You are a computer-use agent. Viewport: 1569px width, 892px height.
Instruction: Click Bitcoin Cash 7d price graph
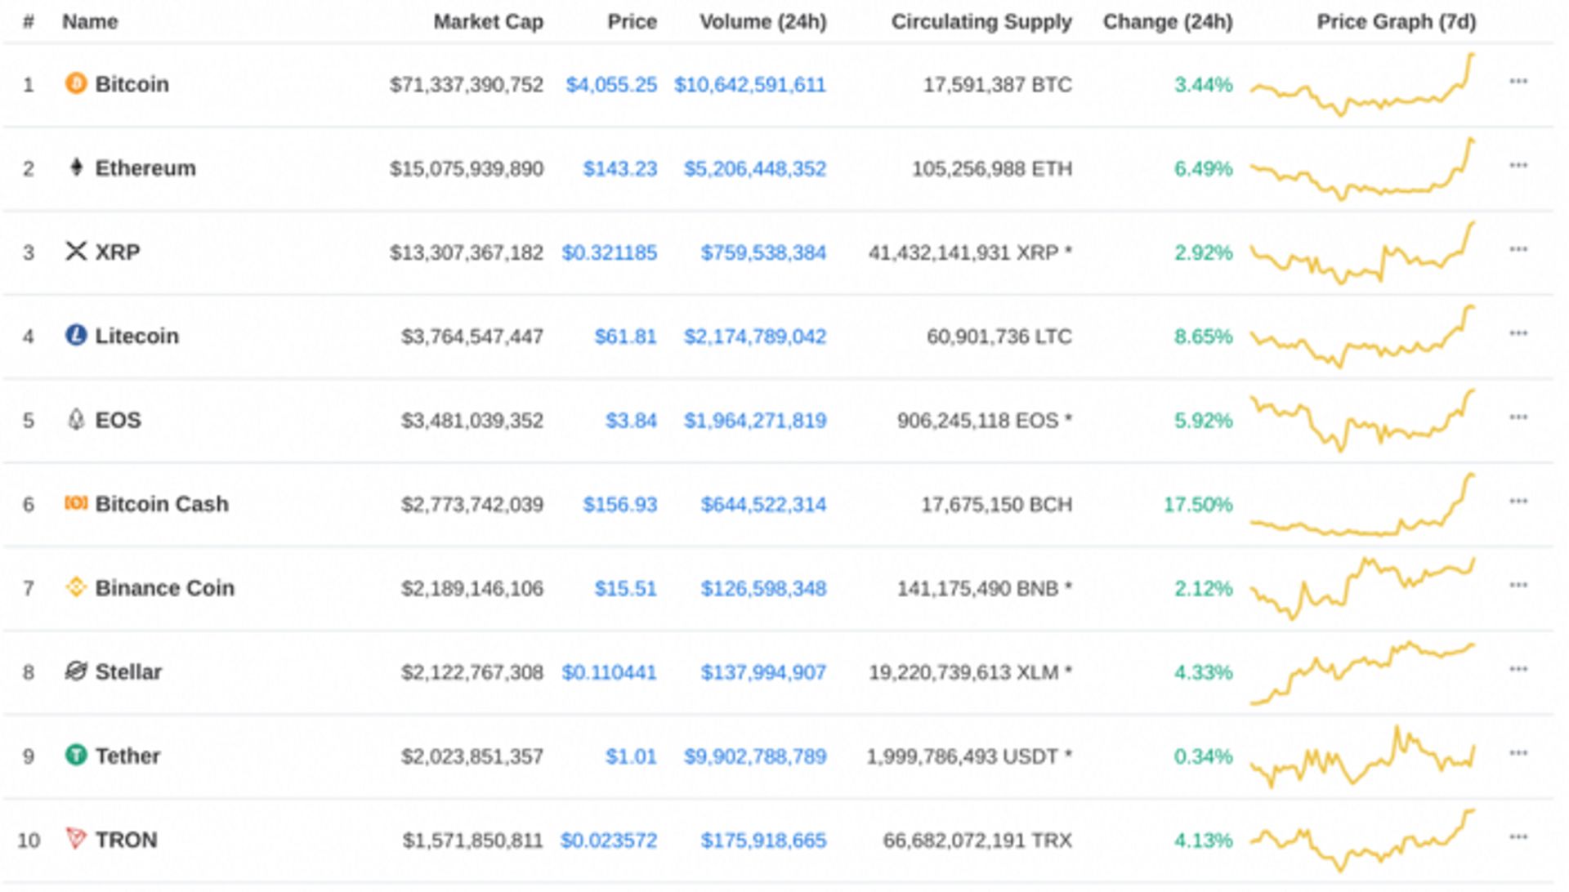pyautogui.click(x=1362, y=505)
